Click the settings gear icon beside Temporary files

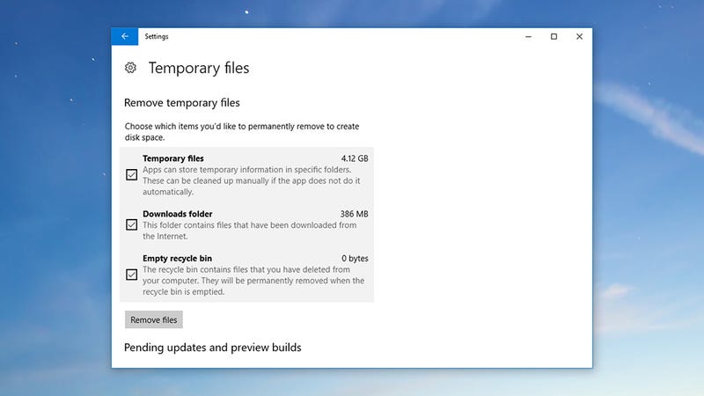130,68
